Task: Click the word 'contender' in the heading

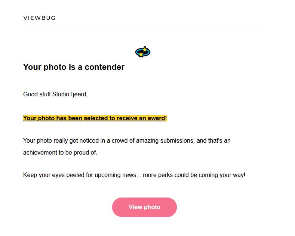Action: 105,67
